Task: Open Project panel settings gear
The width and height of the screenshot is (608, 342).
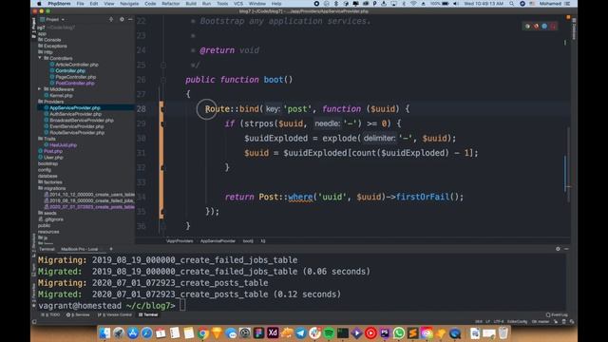Action: (x=122, y=19)
